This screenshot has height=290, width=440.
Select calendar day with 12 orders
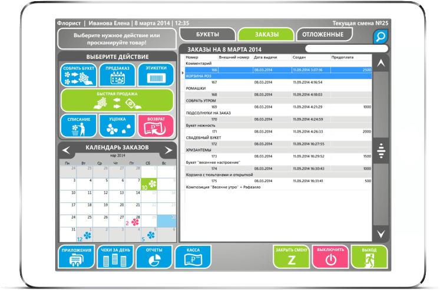[x=84, y=235]
